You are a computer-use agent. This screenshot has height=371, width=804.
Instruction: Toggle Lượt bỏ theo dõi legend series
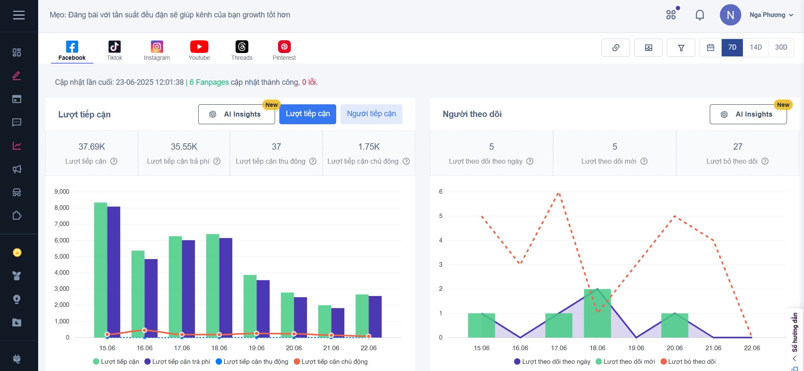pos(688,362)
